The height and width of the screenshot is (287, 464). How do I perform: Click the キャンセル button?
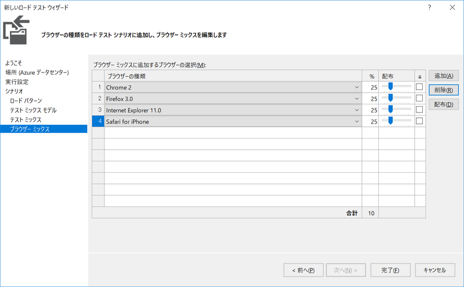(x=434, y=270)
